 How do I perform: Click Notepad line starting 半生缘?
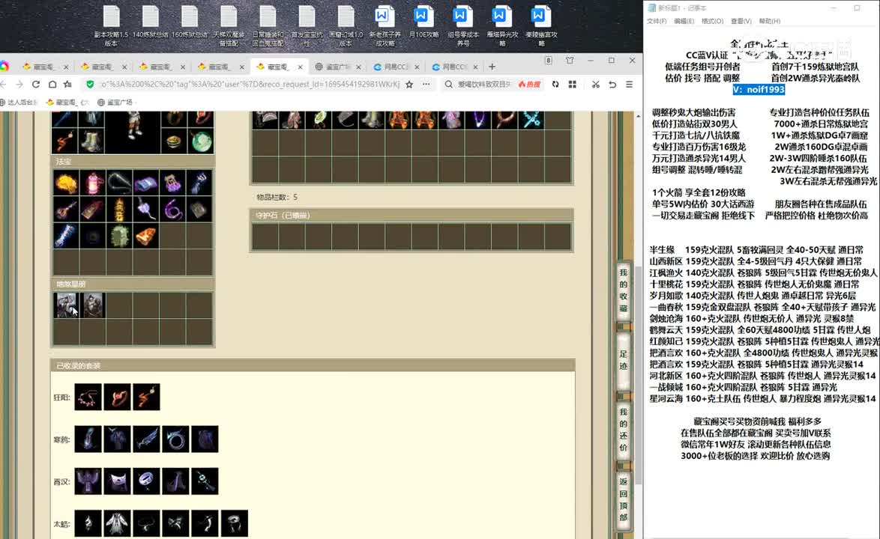[756, 250]
